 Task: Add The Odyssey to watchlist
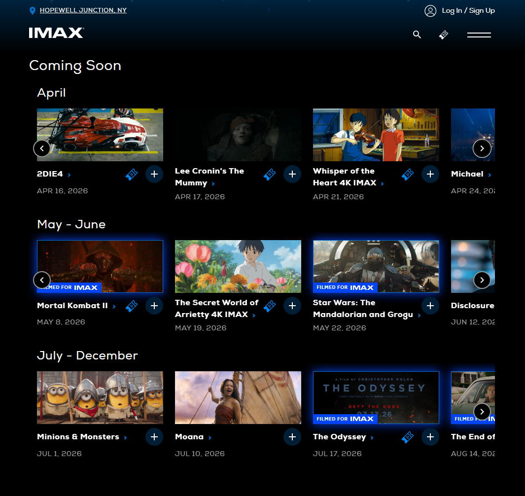point(430,437)
